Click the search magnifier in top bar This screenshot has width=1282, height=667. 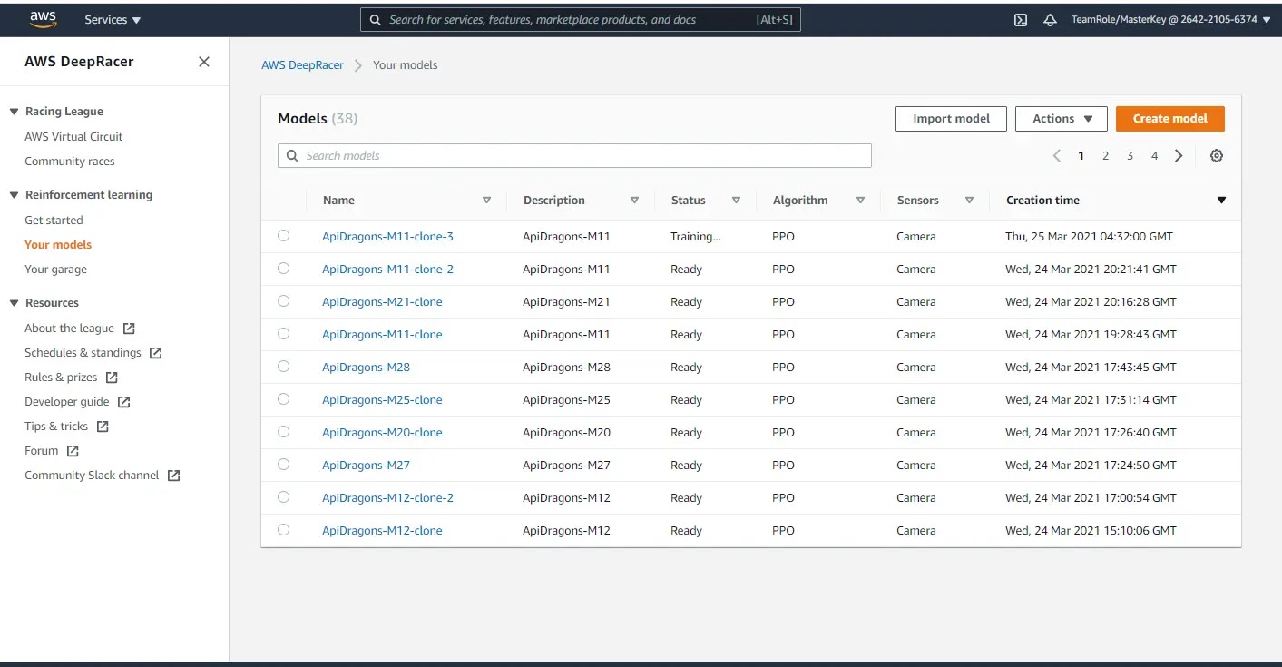375,19
